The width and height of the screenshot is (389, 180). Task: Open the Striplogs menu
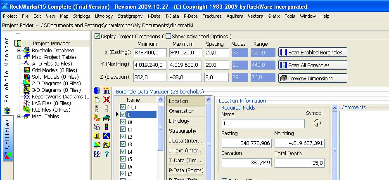pyautogui.click(x=82, y=16)
